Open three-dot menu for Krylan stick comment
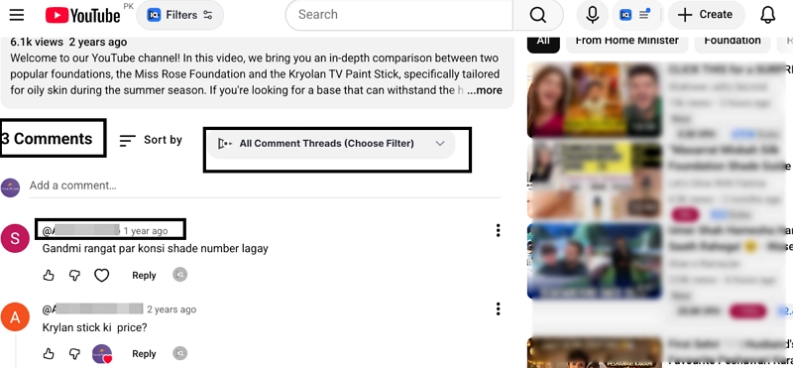 pos(499,308)
